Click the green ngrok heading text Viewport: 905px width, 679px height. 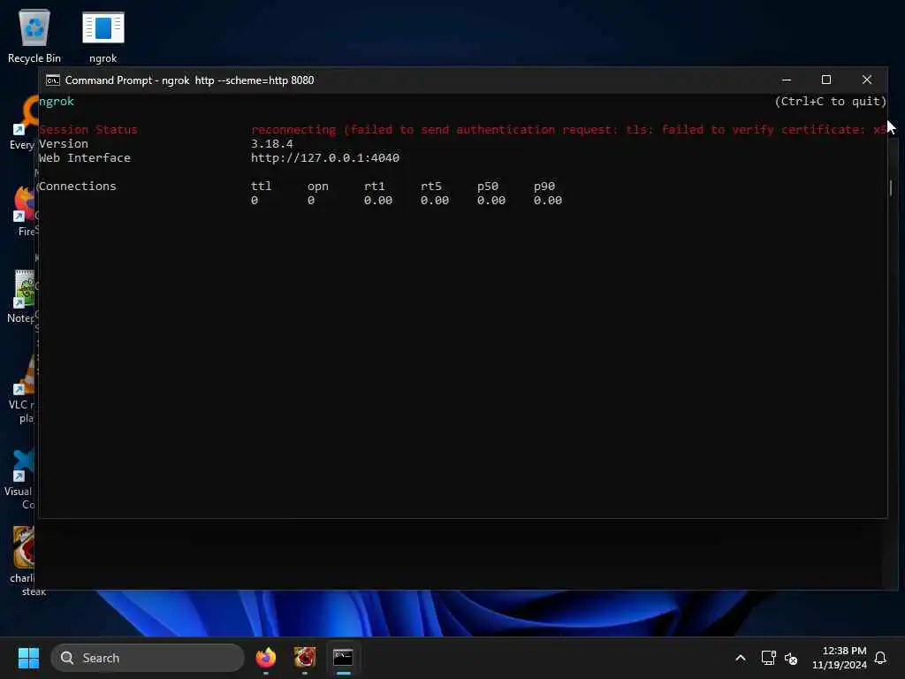[x=57, y=101]
